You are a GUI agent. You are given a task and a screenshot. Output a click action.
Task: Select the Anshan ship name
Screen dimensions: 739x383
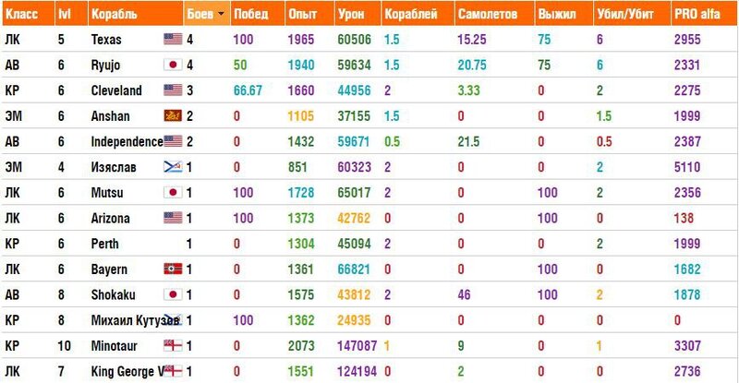[110, 115]
